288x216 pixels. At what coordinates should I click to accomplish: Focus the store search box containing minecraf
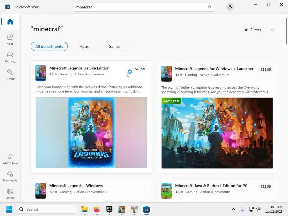point(144,7)
